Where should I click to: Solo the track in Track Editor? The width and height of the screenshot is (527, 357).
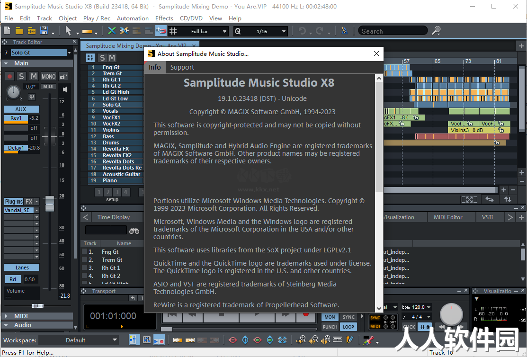[21, 76]
